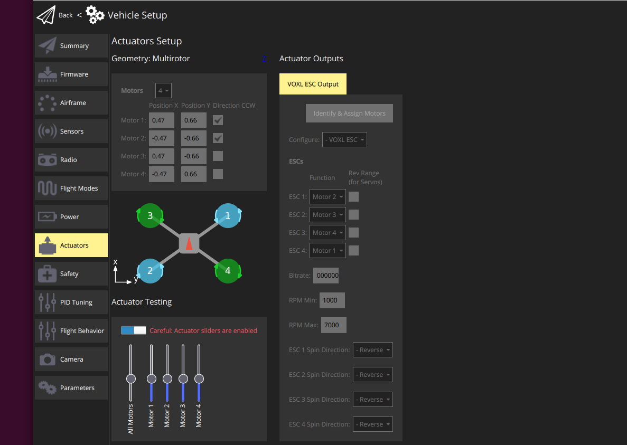Open the Flight Modes icon
The image size is (627, 445).
[48, 188]
